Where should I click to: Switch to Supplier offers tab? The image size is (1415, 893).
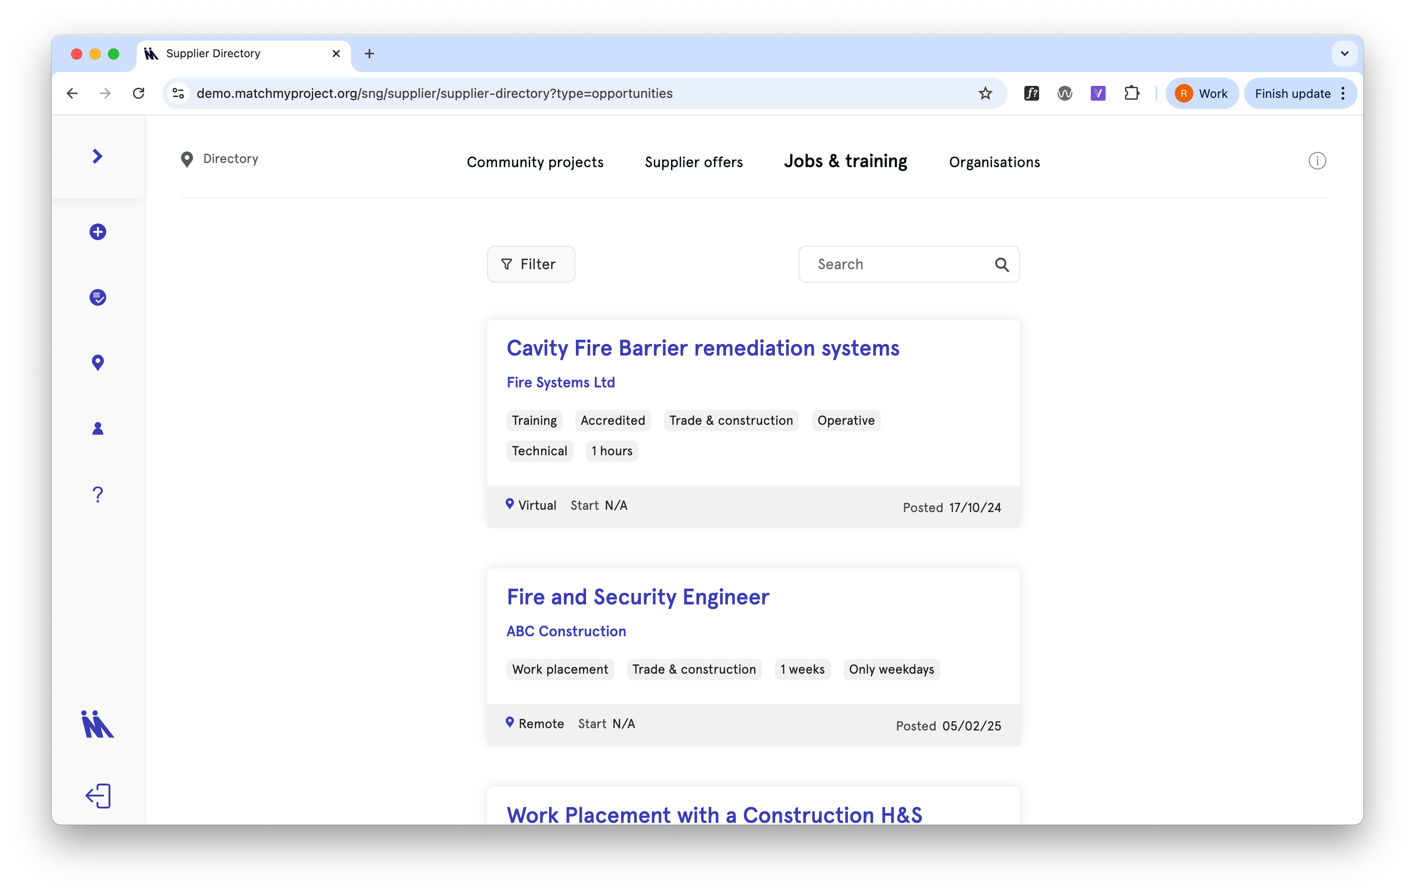[x=693, y=162]
